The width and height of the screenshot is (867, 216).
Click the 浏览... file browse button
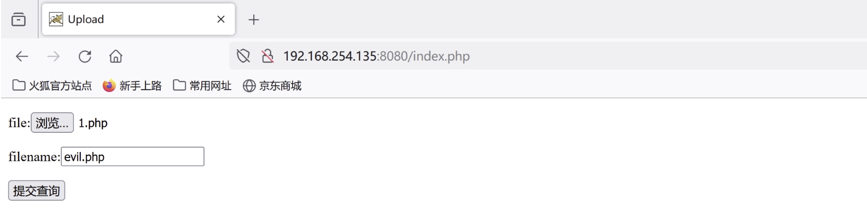[x=52, y=123]
